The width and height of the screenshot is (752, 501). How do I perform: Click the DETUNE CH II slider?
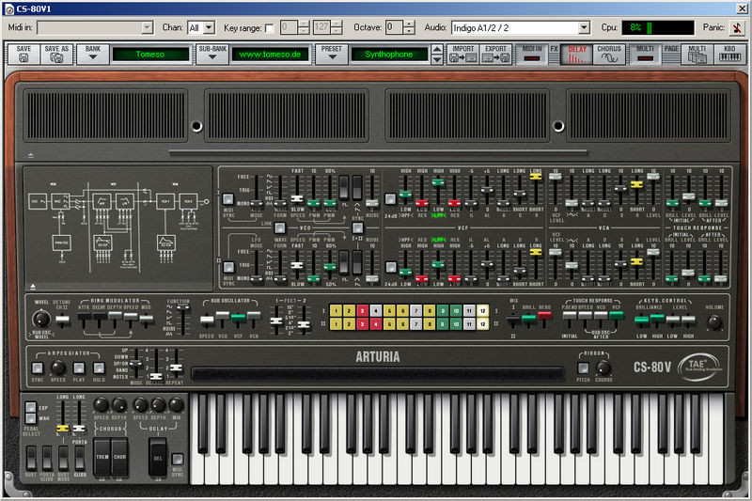point(62,320)
